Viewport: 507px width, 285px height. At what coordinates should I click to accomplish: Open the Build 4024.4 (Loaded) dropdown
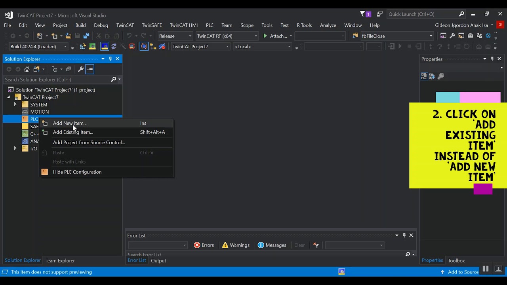(38, 47)
